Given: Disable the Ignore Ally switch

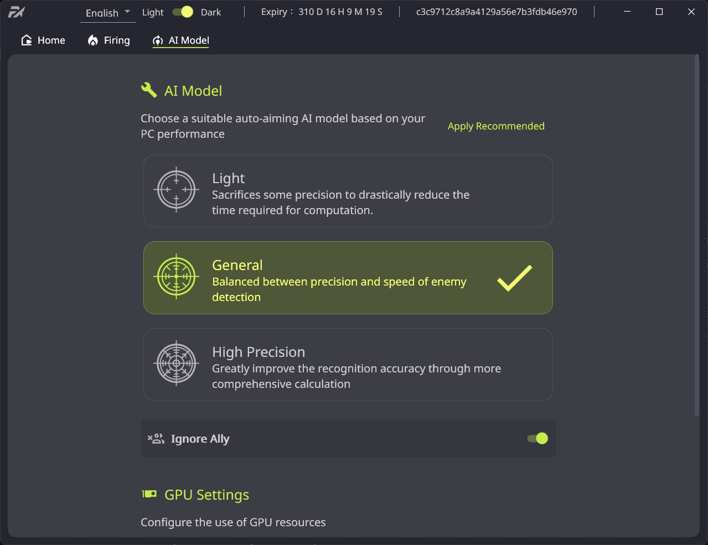Looking at the screenshot, I should 538,438.
